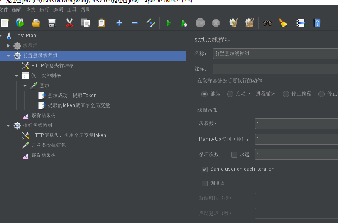338x223 pixels.
Task: Select the 登录 sampler node
Action: [44, 86]
